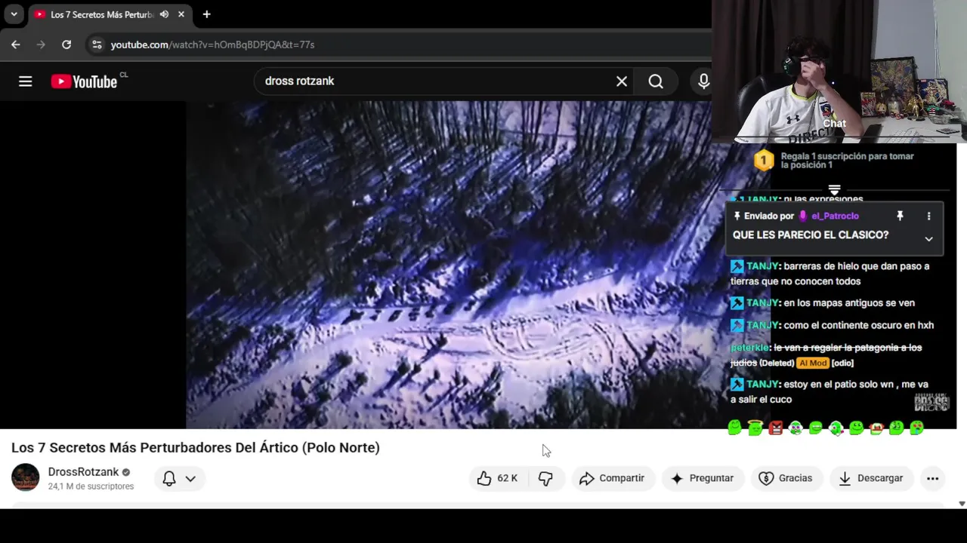Click the webcam overlay video
Image resolution: width=967 pixels, height=543 pixels.
(839, 71)
